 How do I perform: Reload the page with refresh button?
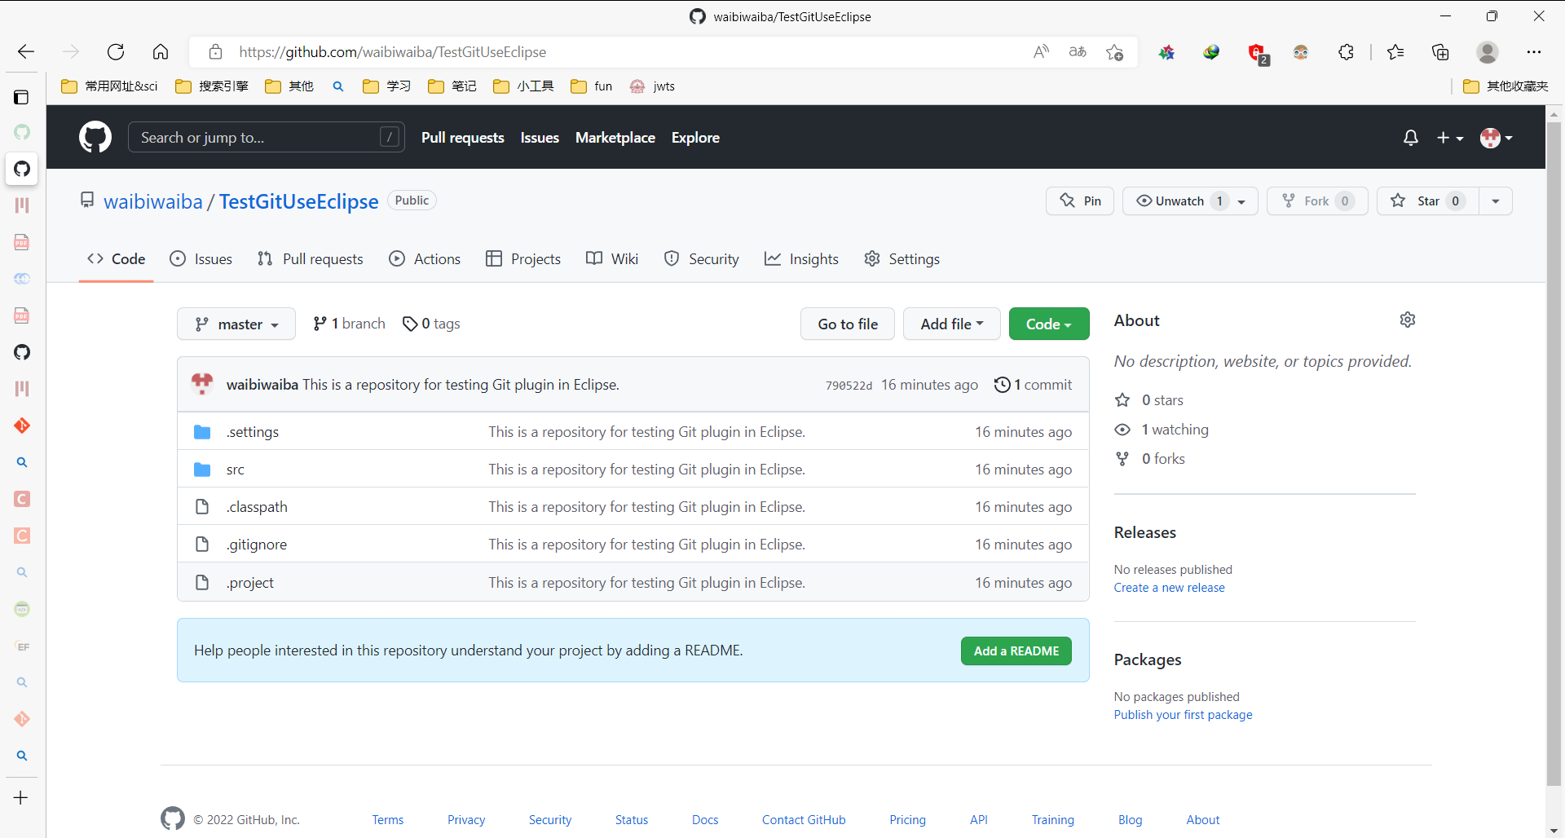[x=116, y=52]
